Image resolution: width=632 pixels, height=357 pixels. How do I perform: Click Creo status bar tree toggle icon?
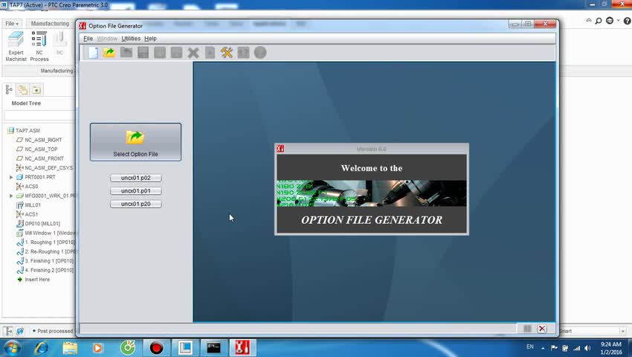pos(8,331)
